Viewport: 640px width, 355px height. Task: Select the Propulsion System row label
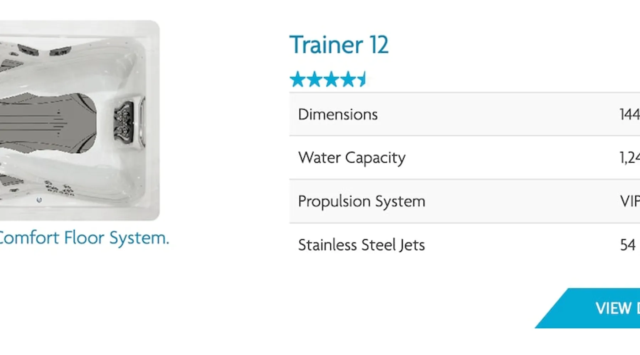(362, 201)
